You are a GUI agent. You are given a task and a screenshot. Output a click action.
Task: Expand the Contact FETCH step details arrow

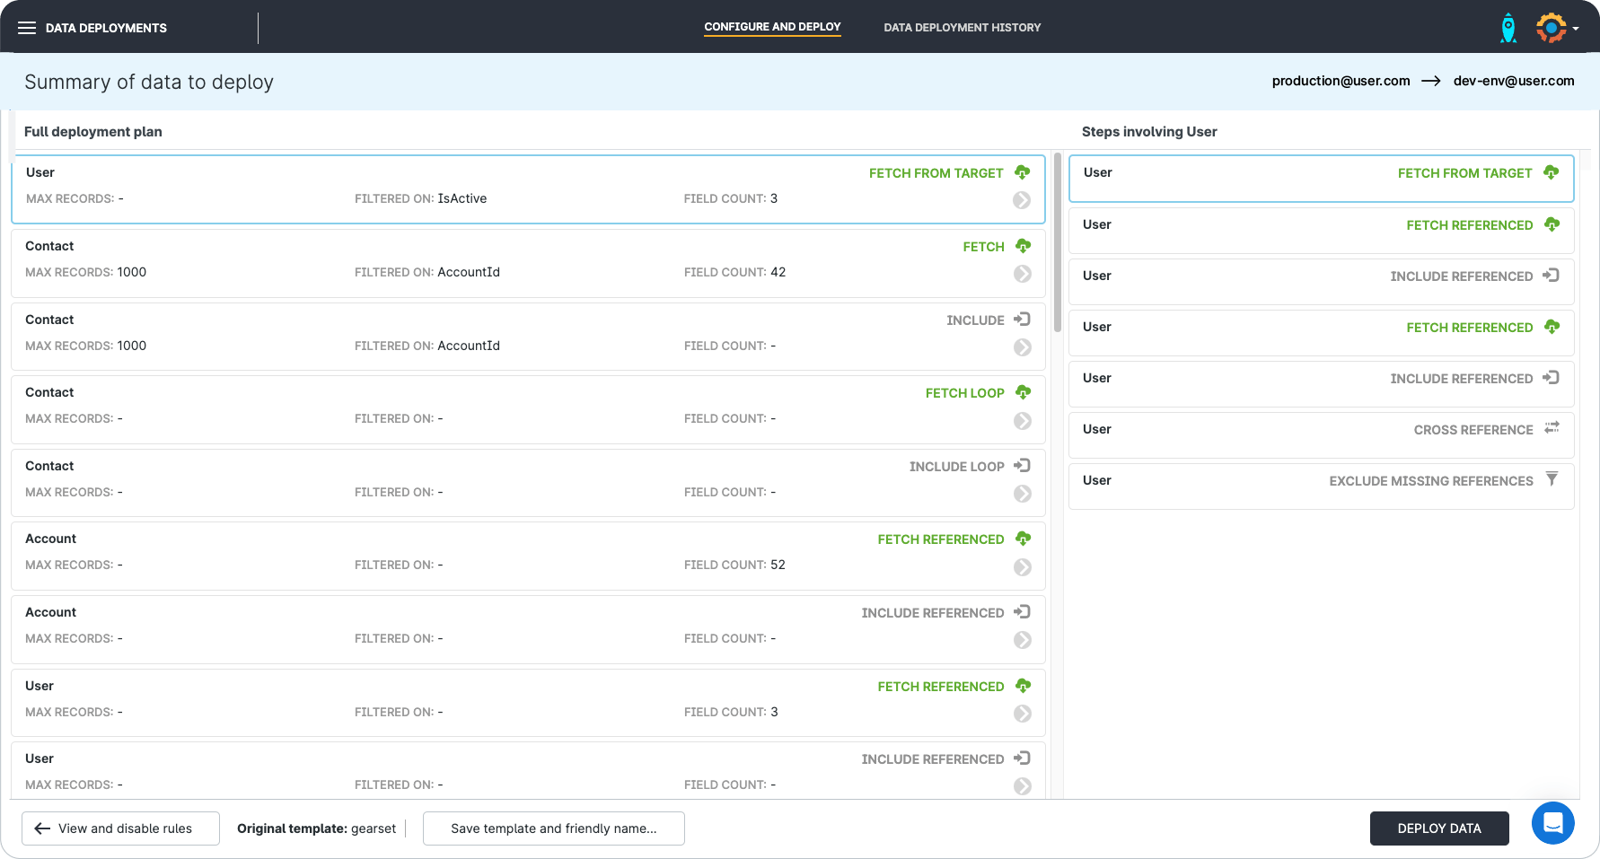1022,274
